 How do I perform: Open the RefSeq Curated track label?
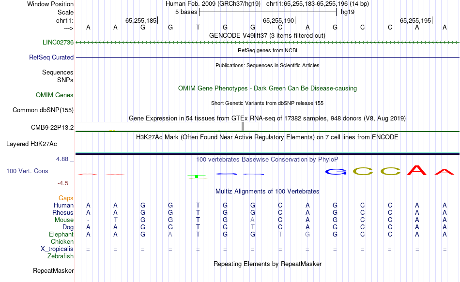click(x=51, y=57)
